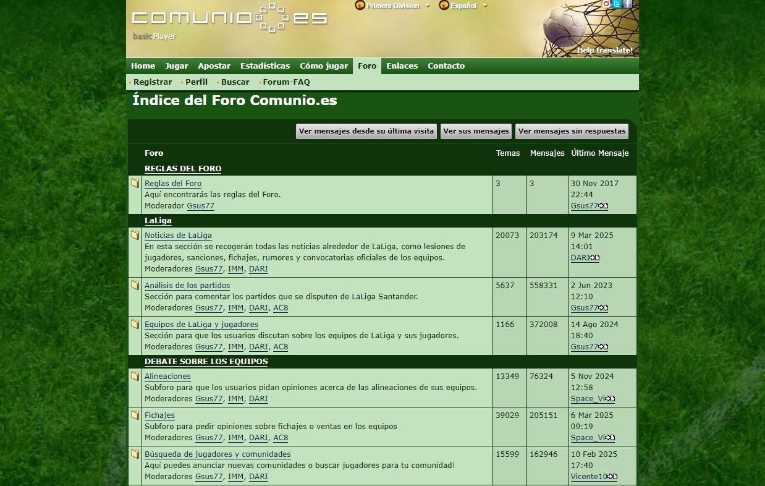Click Ver mensajes desde su última visita button
Screen dimensions: 765x486
coord(366,131)
